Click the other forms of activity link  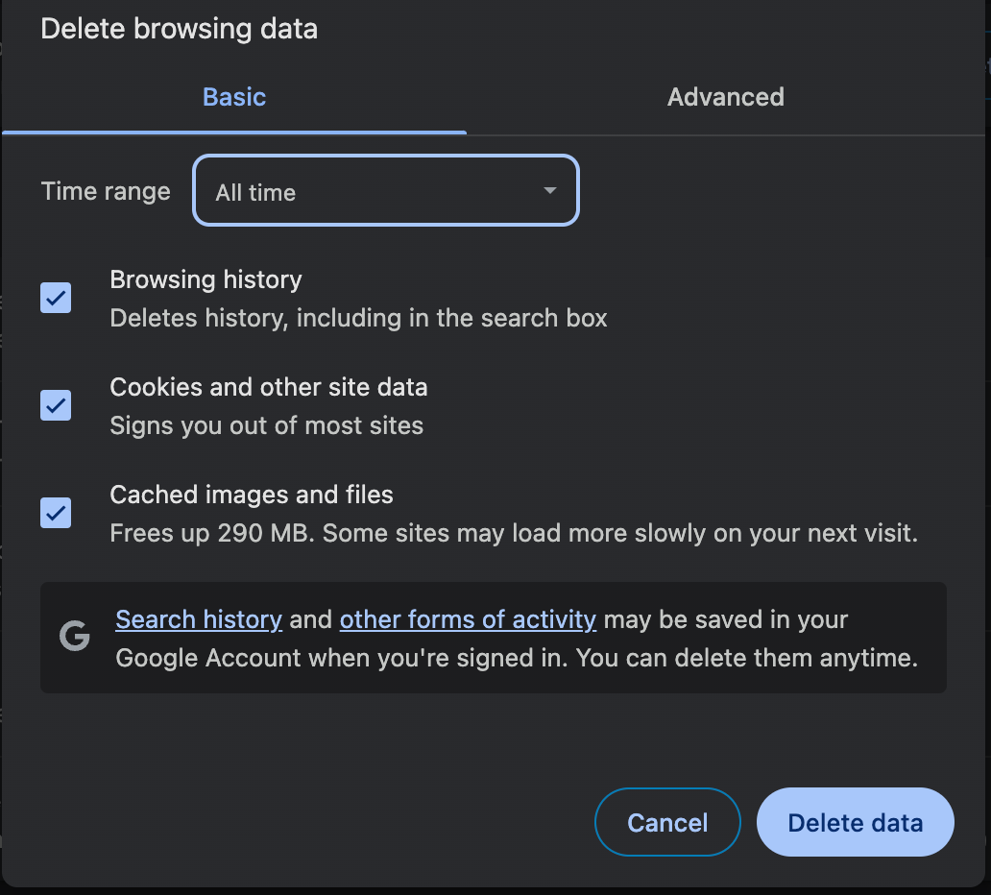pos(468,619)
